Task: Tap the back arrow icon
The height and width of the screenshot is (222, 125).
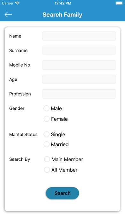Action: coord(8,15)
